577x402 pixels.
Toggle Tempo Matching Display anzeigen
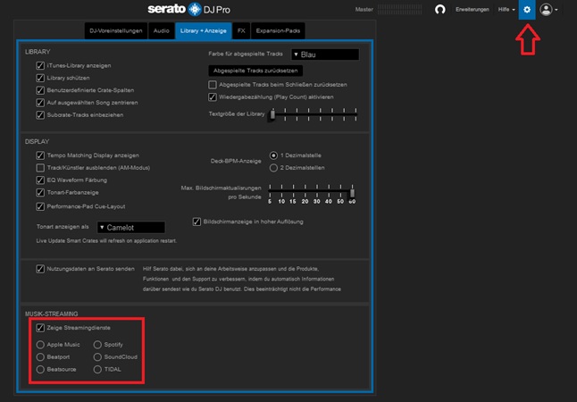click(x=40, y=155)
